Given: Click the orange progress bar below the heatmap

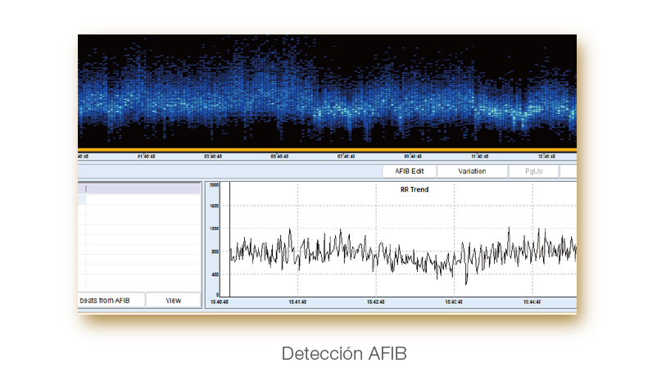Looking at the screenshot, I should (x=328, y=149).
